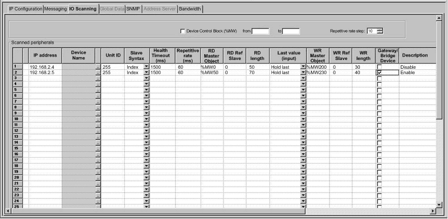Screen dimensions: 448x219
Task: Click WR length cell with value 30
Action: [x=363, y=67]
